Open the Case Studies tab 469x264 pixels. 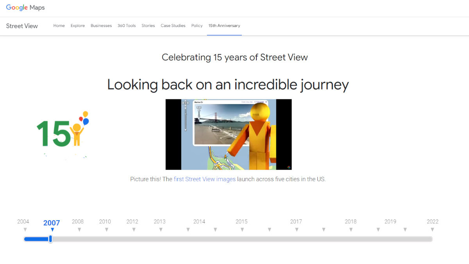coord(173,26)
